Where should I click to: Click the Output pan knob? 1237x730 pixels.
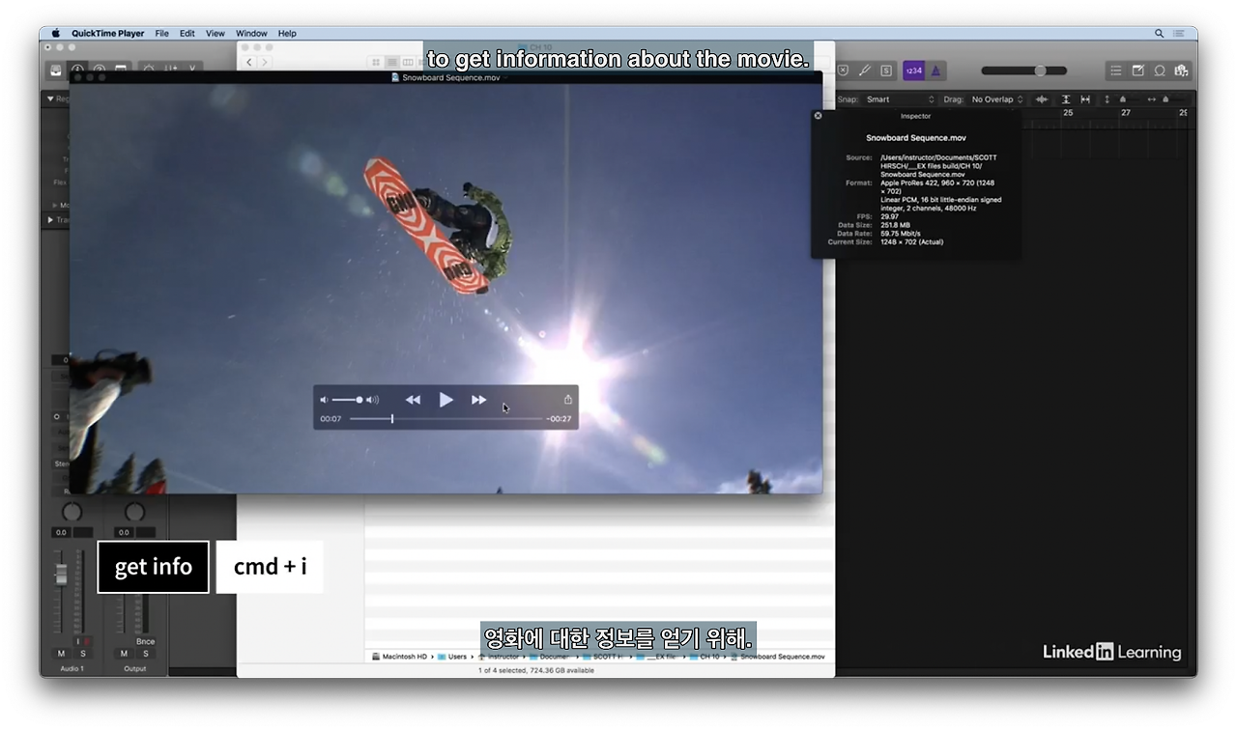point(134,512)
